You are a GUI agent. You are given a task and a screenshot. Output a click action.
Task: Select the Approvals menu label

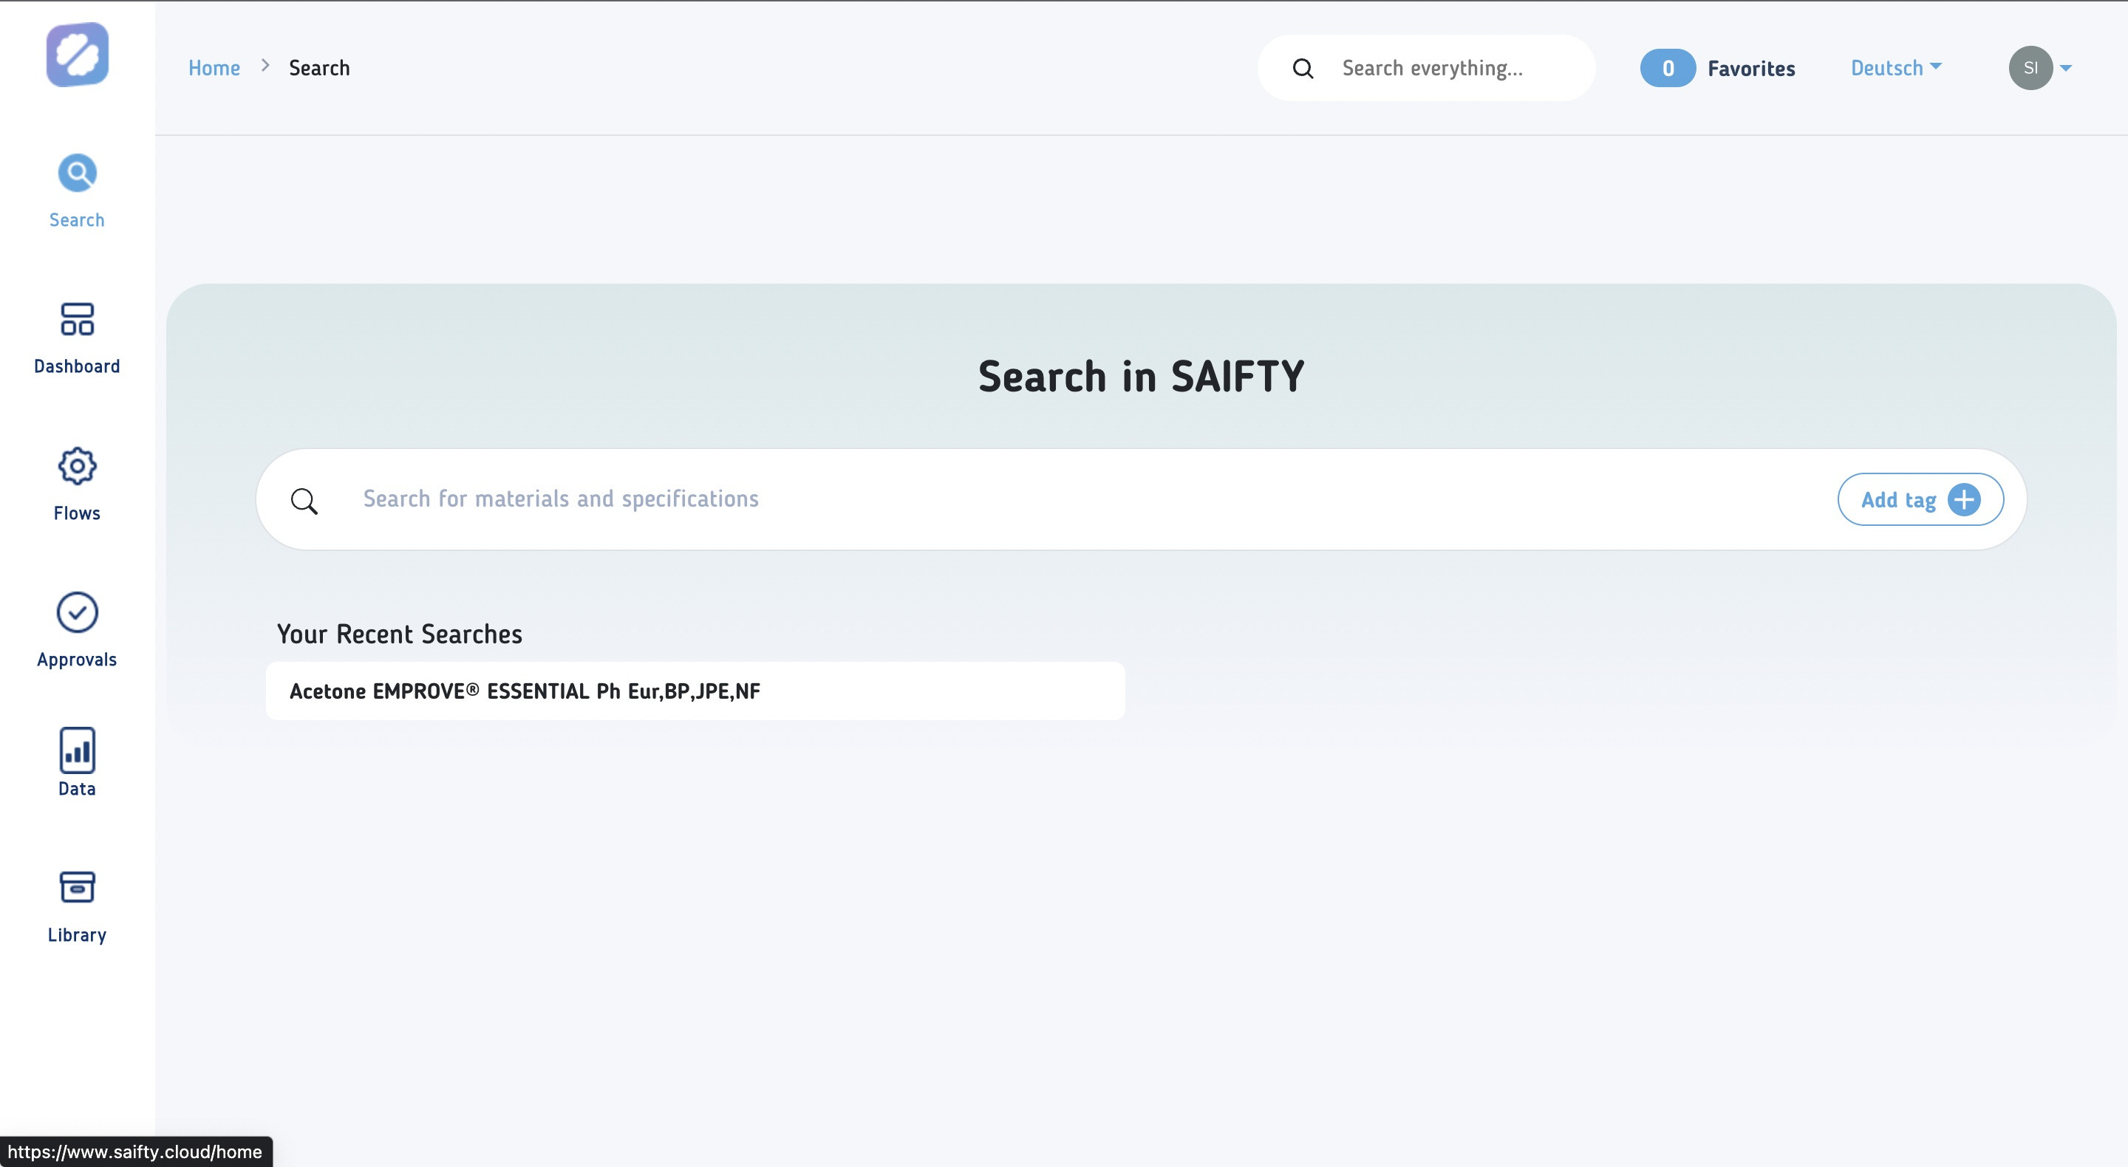[x=77, y=659]
